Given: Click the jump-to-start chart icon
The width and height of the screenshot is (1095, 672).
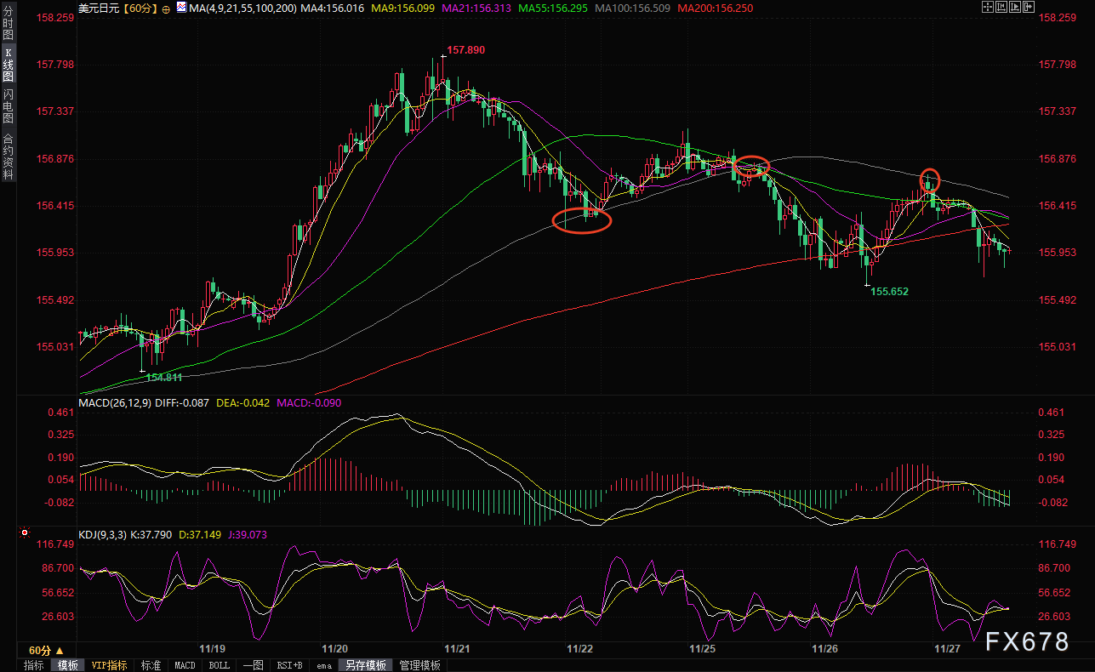Looking at the screenshot, I should point(1001,7).
